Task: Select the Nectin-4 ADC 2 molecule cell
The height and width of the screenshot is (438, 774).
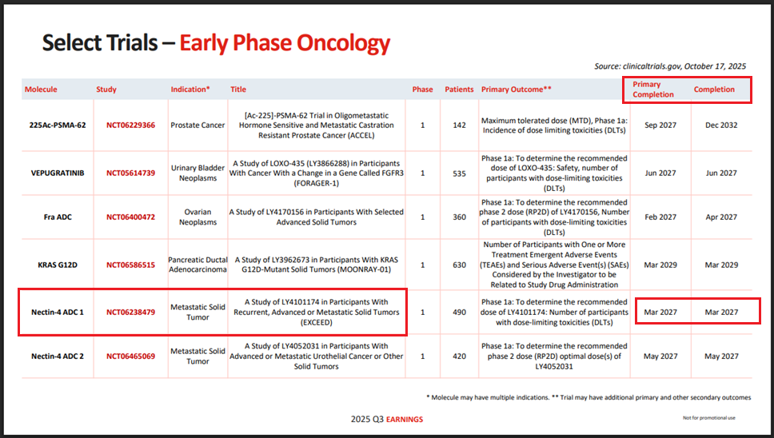Action: 57,356
